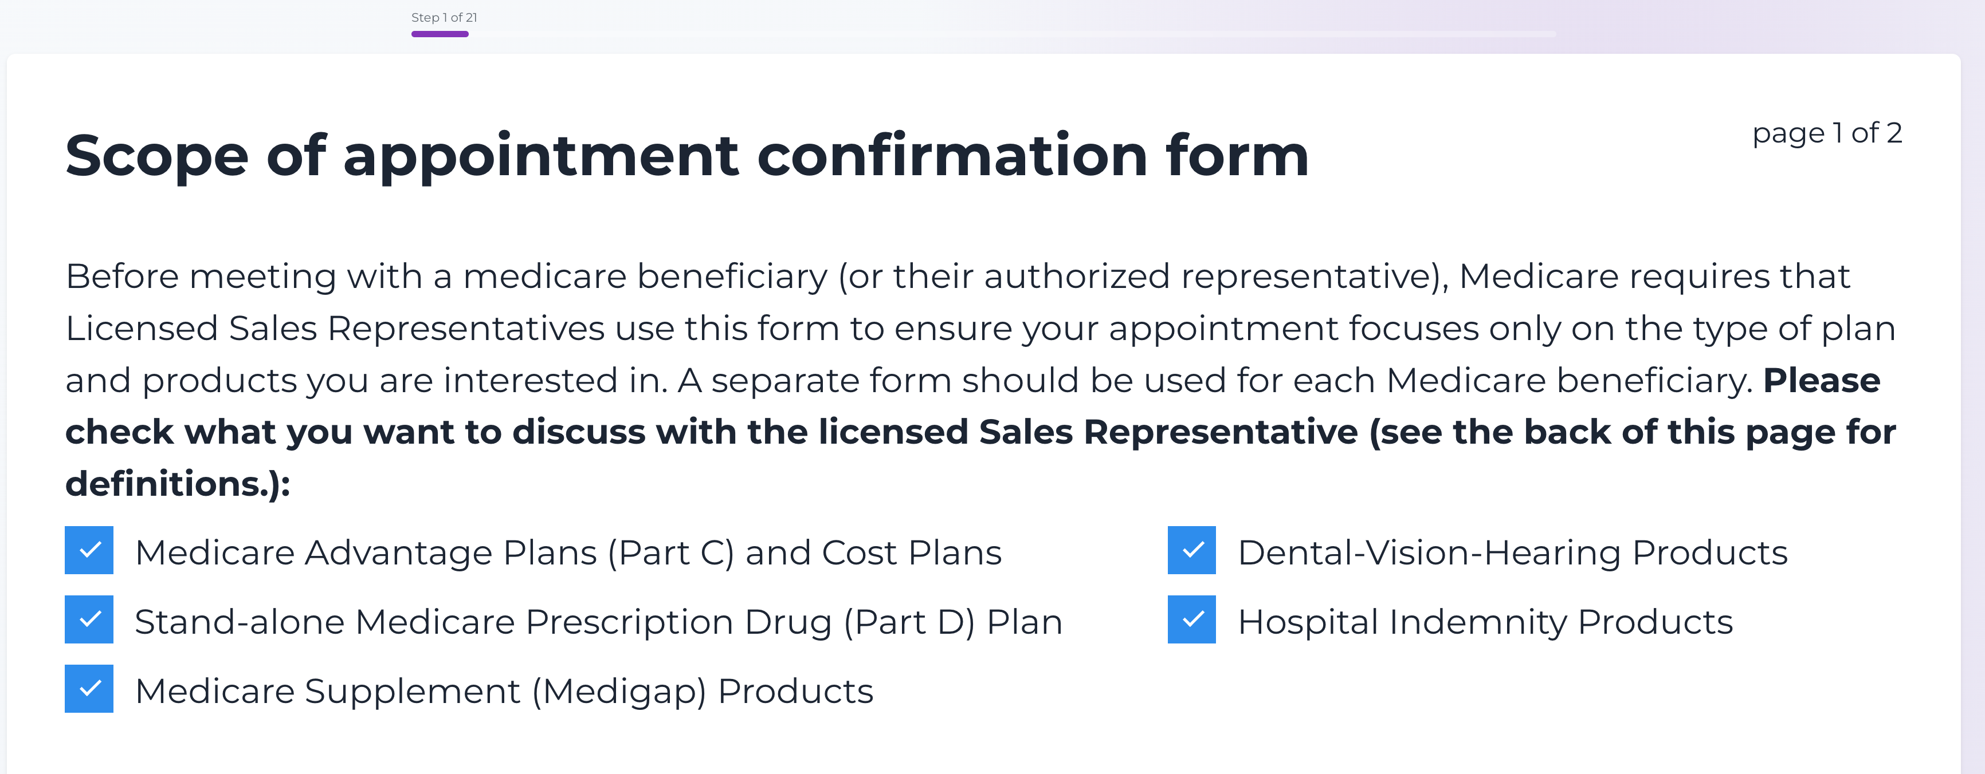Click the word 'definitions.):' in bold text

pyautogui.click(x=178, y=484)
